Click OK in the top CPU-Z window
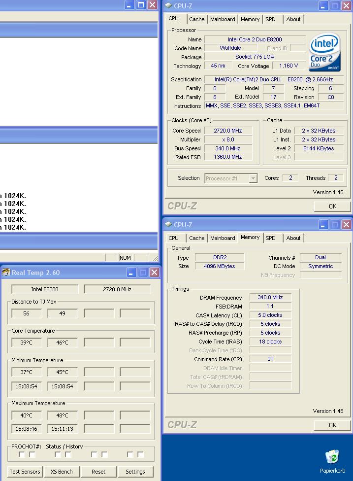 click(x=332, y=206)
